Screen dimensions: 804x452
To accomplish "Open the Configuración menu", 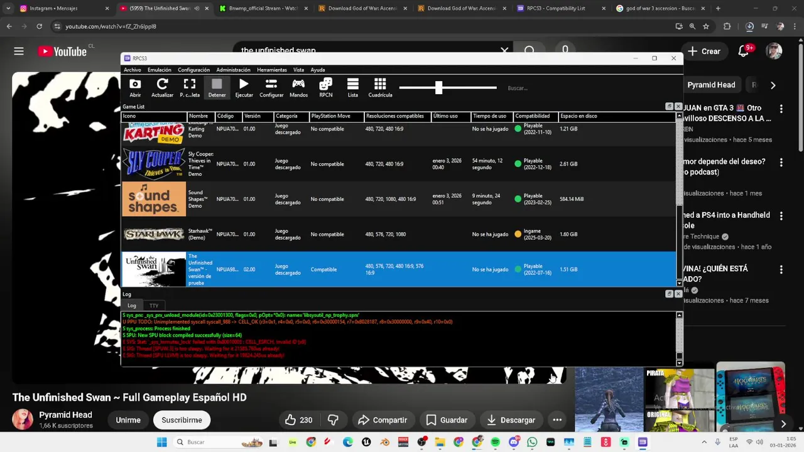I will (x=193, y=70).
